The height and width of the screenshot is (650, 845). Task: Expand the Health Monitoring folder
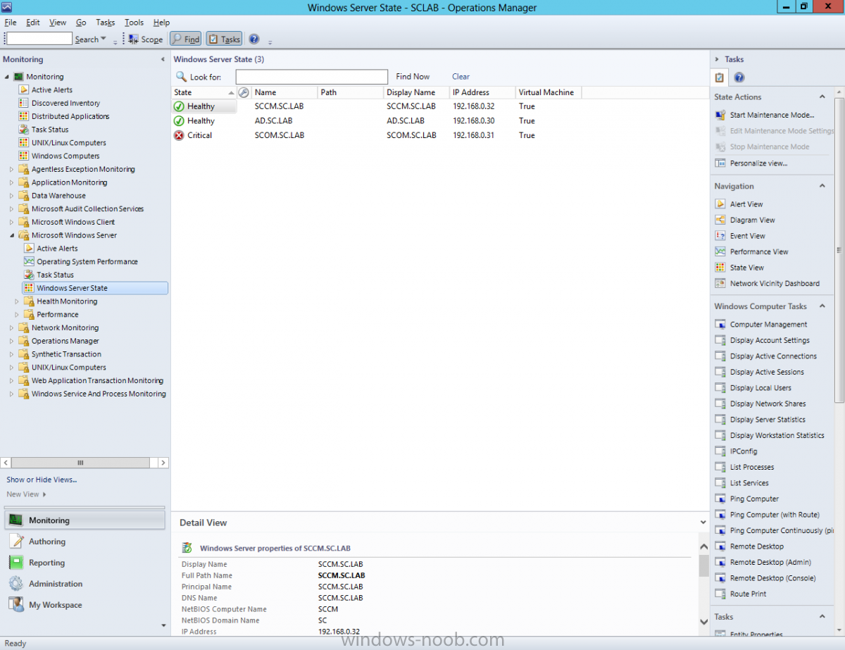point(17,301)
